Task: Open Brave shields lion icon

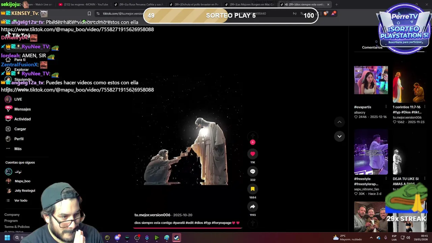Action: (x=325, y=13)
